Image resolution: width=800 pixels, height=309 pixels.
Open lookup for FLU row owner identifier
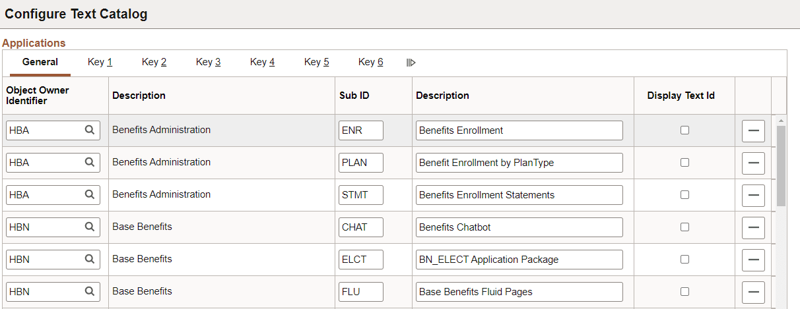pyautogui.click(x=90, y=292)
